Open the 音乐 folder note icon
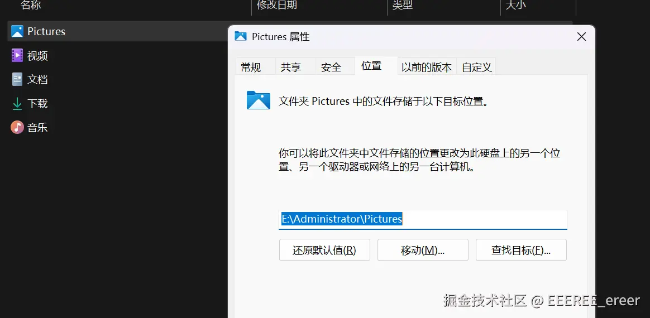 click(x=17, y=127)
